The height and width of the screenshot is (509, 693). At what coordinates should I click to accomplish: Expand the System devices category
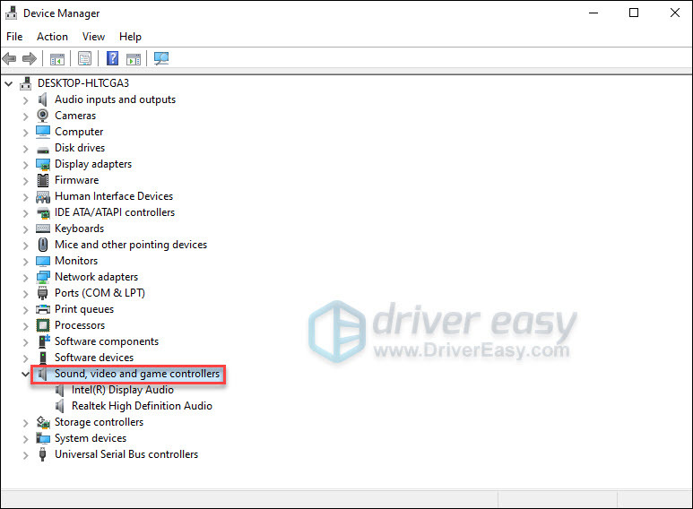(x=26, y=439)
